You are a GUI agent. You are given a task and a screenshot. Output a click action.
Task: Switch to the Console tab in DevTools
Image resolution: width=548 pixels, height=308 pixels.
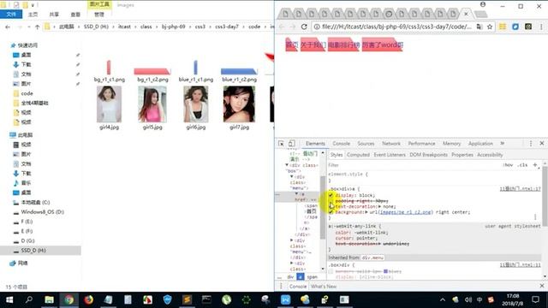[x=341, y=144]
